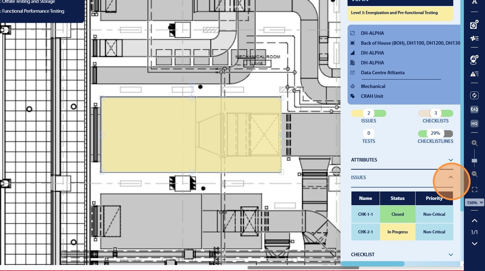Open the issue list warning icon
485x271 pixels.
tap(474, 74)
